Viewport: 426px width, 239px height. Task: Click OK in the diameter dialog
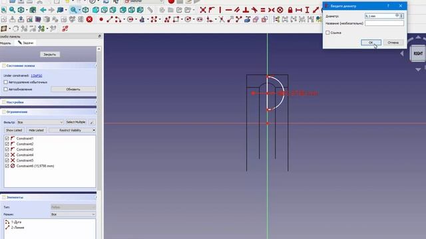[x=371, y=42]
